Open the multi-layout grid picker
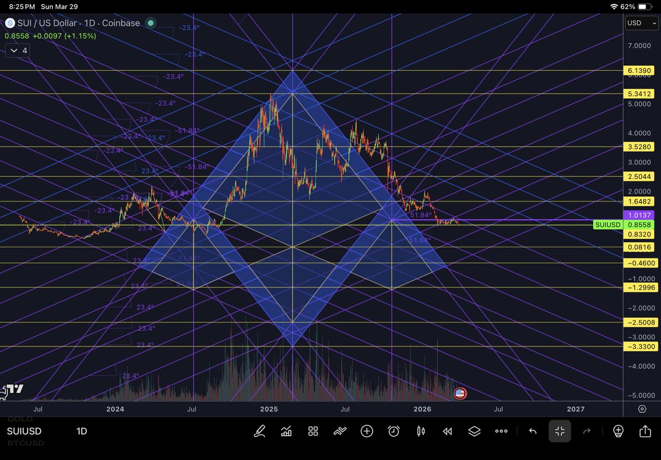Image resolution: width=661 pixels, height=460 pixels. point(313,431)
